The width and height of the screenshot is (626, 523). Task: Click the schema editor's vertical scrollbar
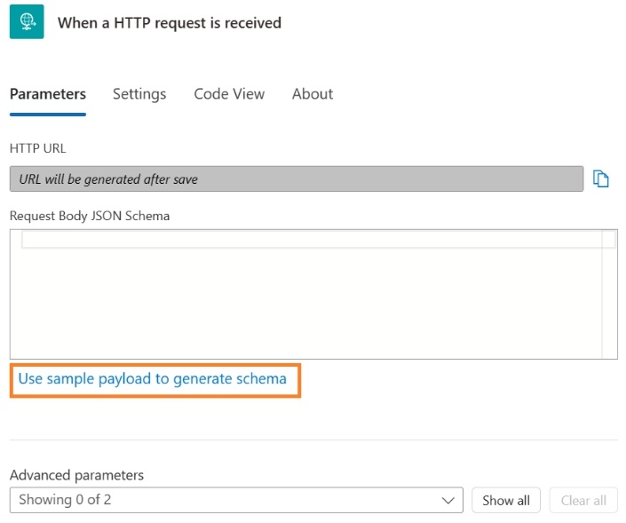tap(609, 293)
